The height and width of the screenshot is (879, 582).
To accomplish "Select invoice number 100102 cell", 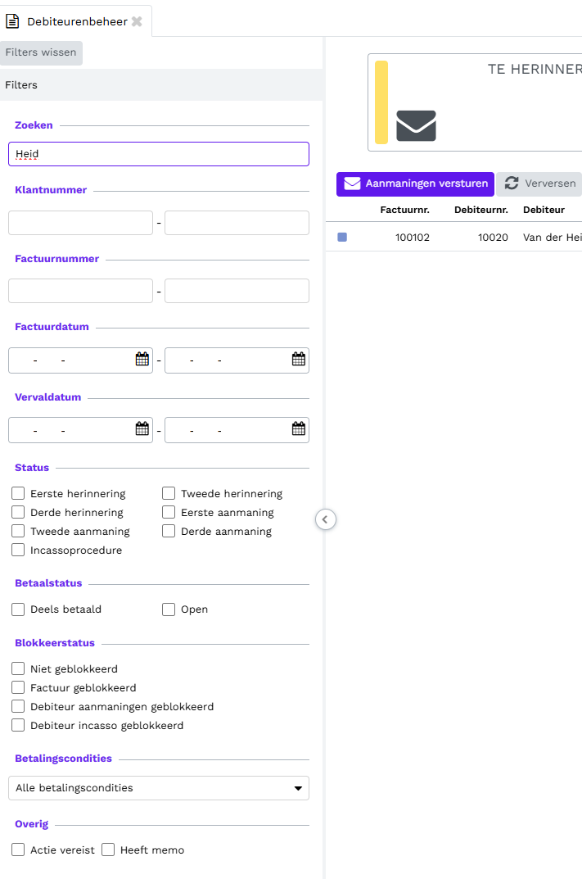I will pos(413,237).
